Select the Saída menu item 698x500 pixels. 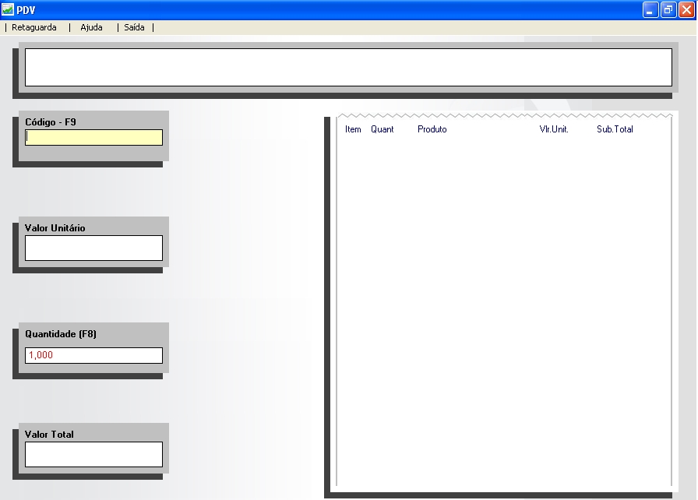point(135,27)
